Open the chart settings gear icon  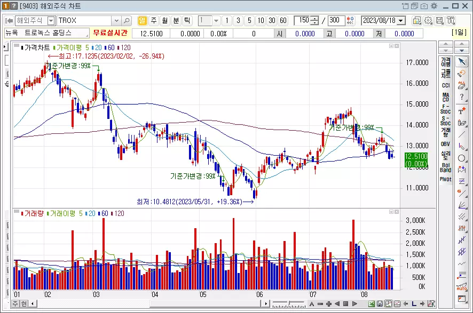[428, 20]
